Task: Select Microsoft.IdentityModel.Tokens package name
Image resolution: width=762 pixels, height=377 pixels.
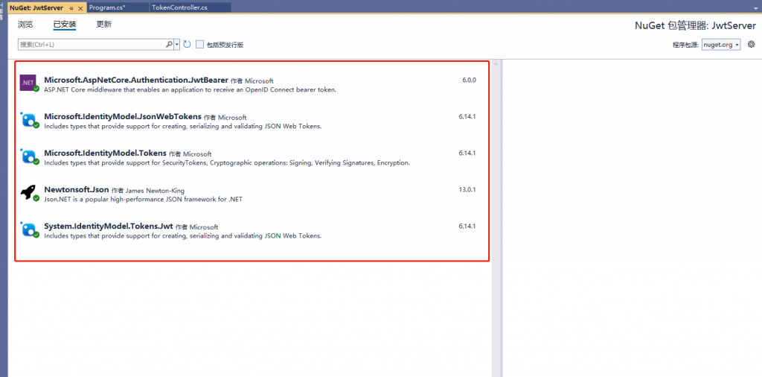Action: click(x=105, y=153)
